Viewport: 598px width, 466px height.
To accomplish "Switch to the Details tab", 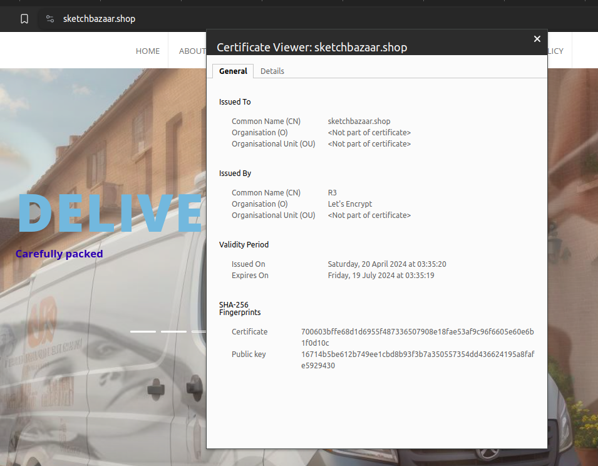I will (272, 71).
